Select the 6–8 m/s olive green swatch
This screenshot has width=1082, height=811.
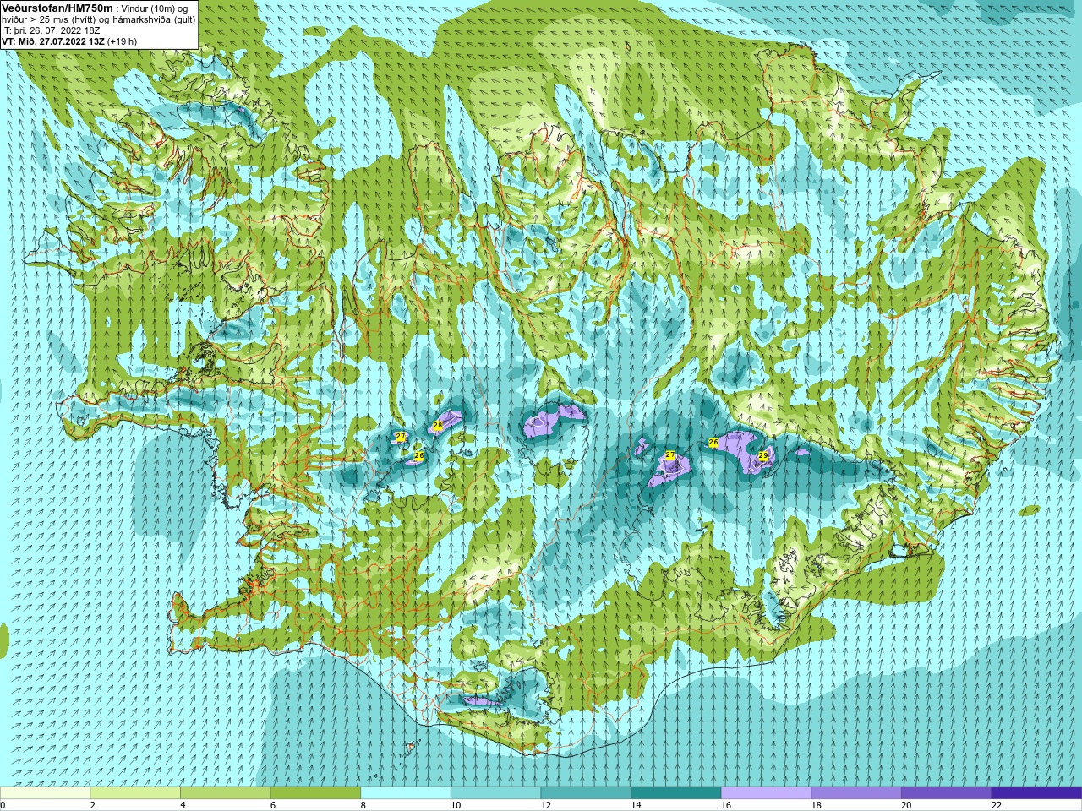click(x=315, y=793)
